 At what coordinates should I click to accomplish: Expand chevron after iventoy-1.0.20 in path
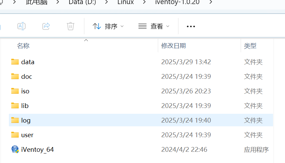click(211, 2)
